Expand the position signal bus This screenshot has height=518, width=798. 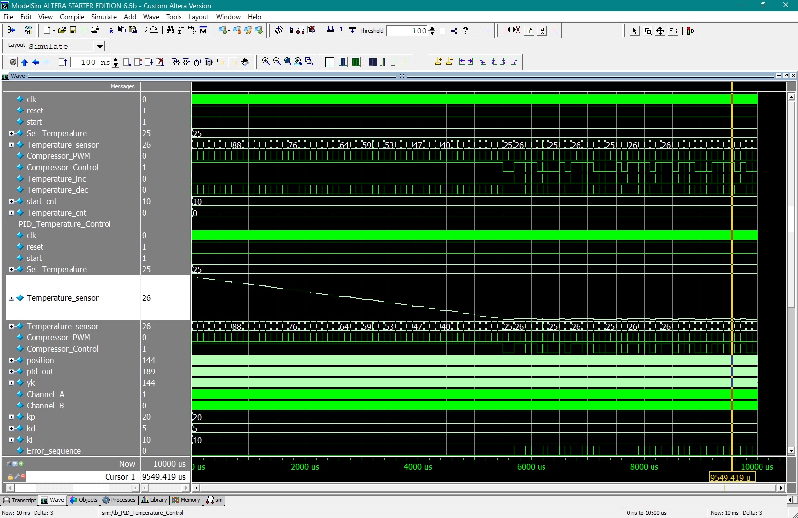point(11,361)
